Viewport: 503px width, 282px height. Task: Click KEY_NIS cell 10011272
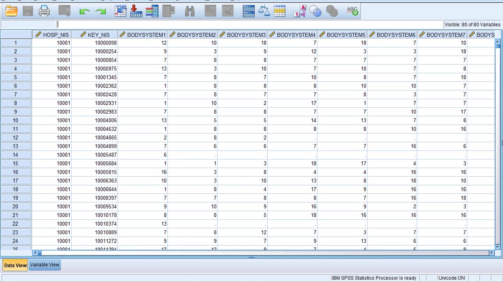(x=95, y=241)
